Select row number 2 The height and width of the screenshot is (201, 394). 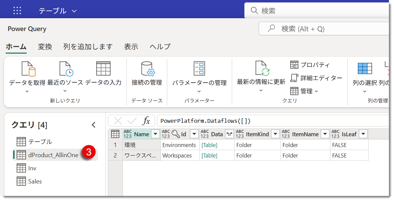point(115,155)
